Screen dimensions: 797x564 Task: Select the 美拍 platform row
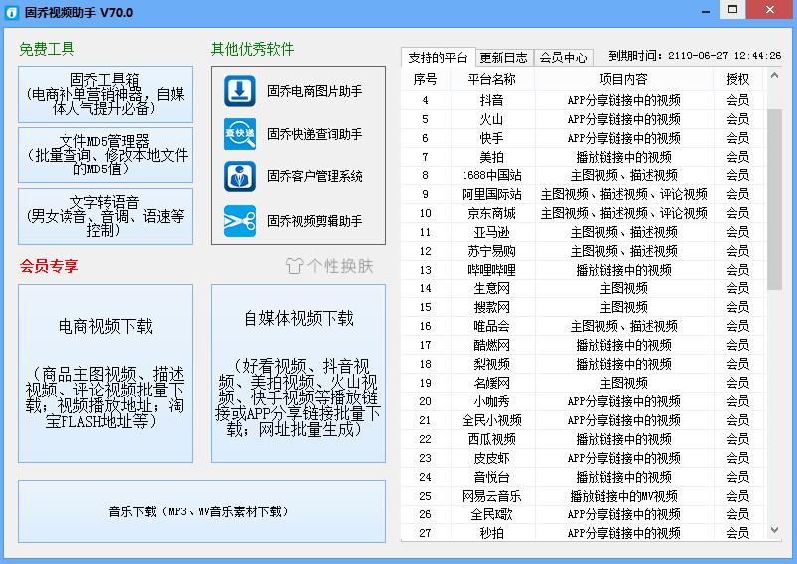point(583,157)
